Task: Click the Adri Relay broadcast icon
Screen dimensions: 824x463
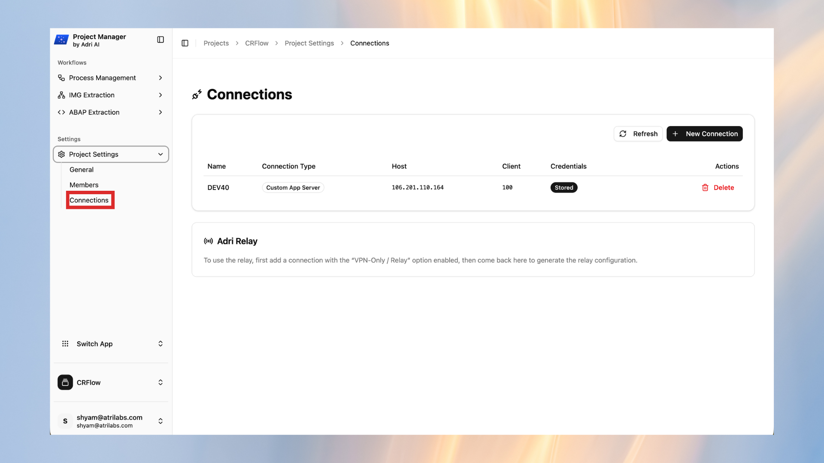Action: 209,241
